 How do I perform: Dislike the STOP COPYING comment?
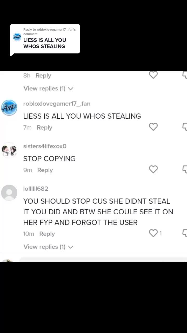pos(185,169)
